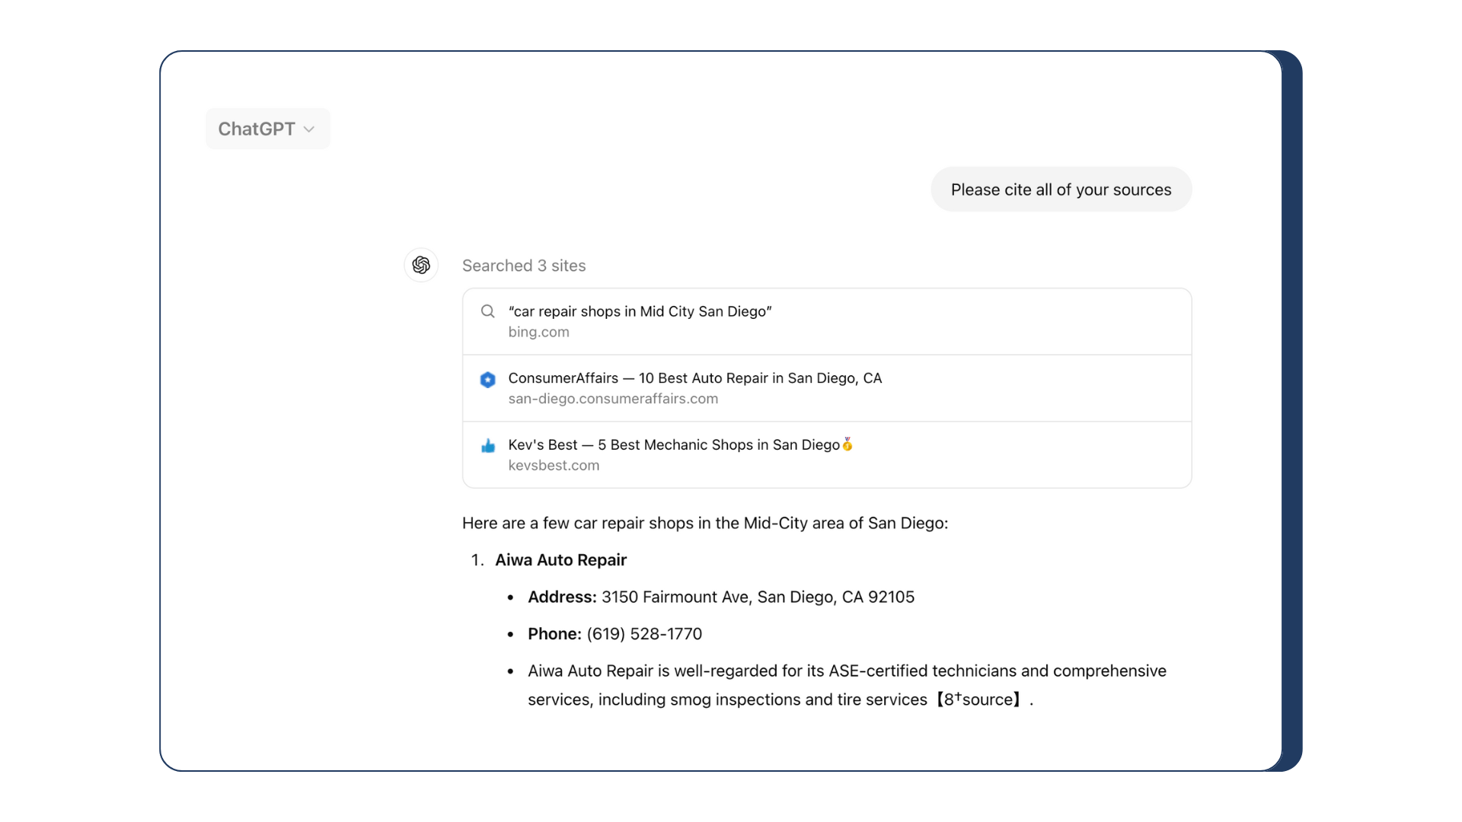Click the search magnifier icon
1462x822 pixels.
tap(488, 311)
